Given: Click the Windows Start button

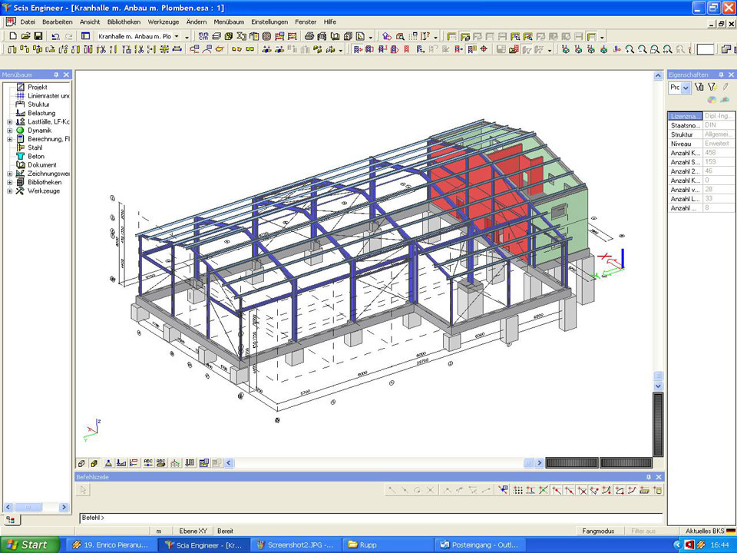Looking at the screenshot, I should click(28, 545).
